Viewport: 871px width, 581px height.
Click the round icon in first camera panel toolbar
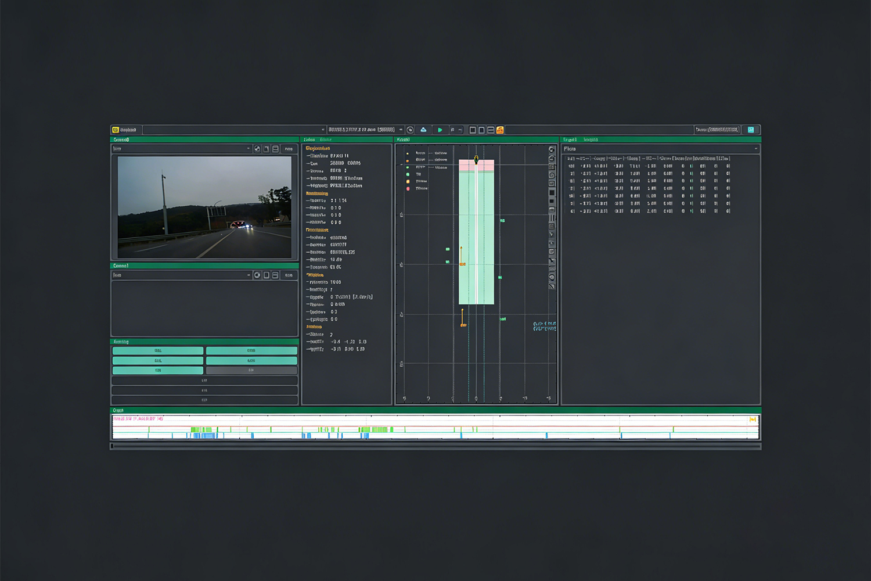click(x=257, y=149)
